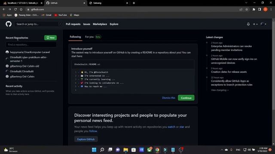Follow the star link
Screen dimensions: 275x154
pyautogui.click(x=182, y=127)
